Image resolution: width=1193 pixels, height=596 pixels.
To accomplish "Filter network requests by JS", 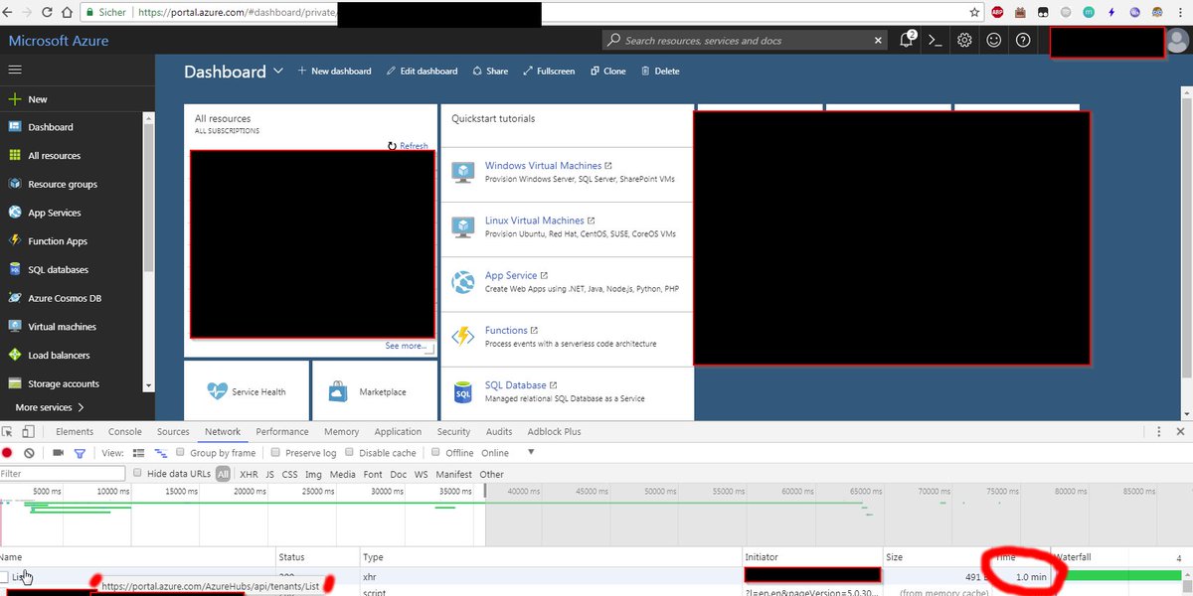I will (270, 475).
